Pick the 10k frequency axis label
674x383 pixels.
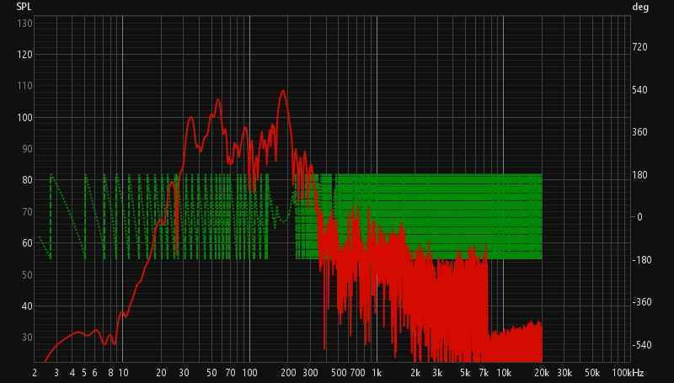(x=504, y=373)
